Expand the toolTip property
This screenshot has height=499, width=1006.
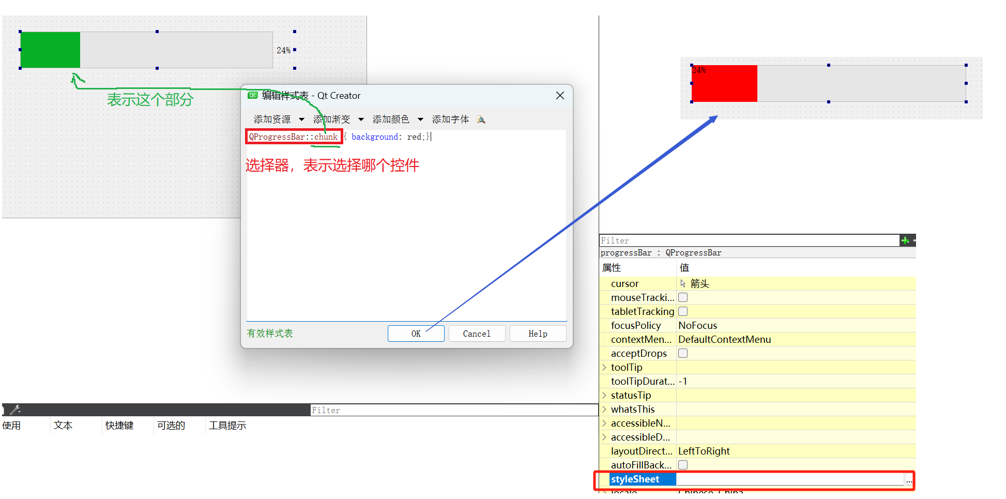click(604, 367)
